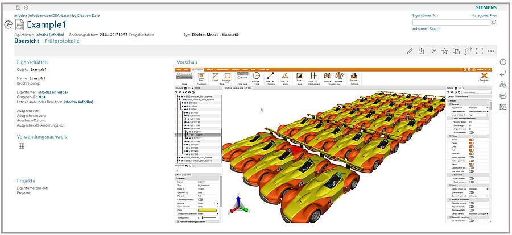Click the home icon in top bar
This screenshot has width=512, height=235.
coord(19,7)
